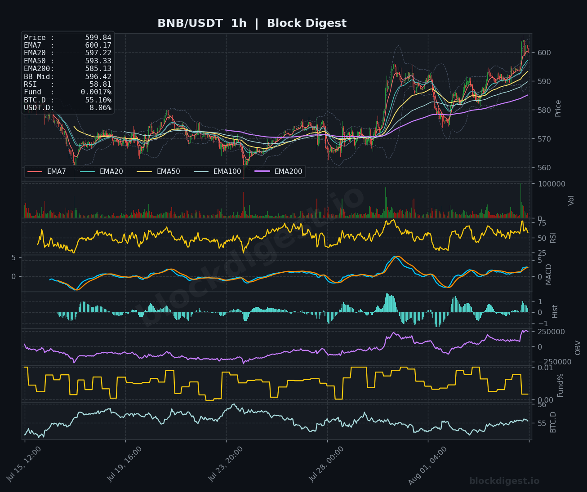Click the EMA200 value 585.13 in the stats box

pyautogui.click(x=98, y=69)
